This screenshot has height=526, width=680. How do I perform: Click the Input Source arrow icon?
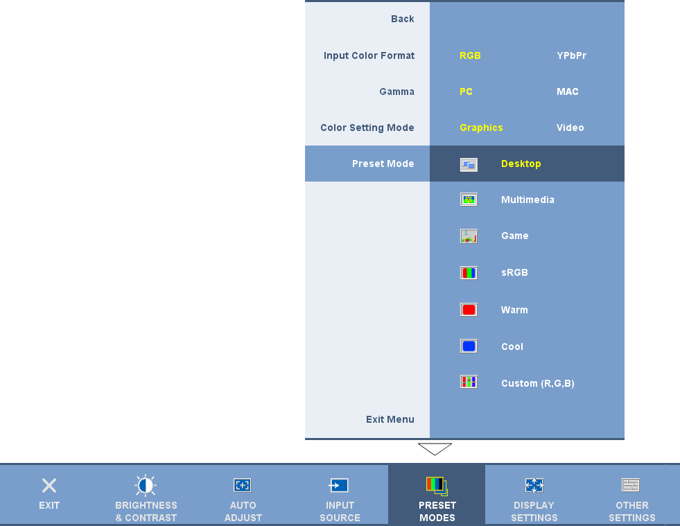coord(339,485)
